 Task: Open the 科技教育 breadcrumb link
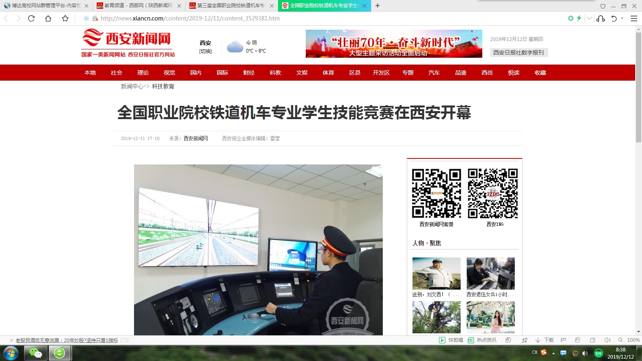(x=163, y=86)
